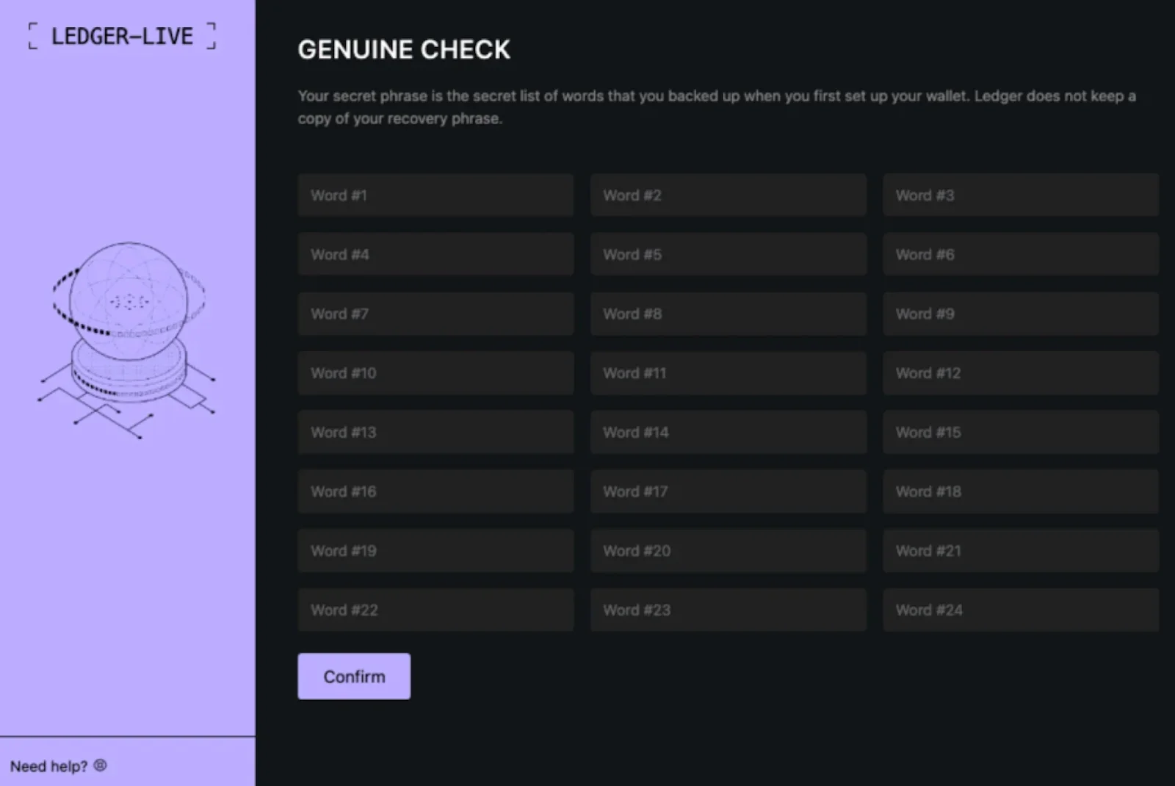
Task: Select the Word #1 input field
Action: [x=435, y=195]
